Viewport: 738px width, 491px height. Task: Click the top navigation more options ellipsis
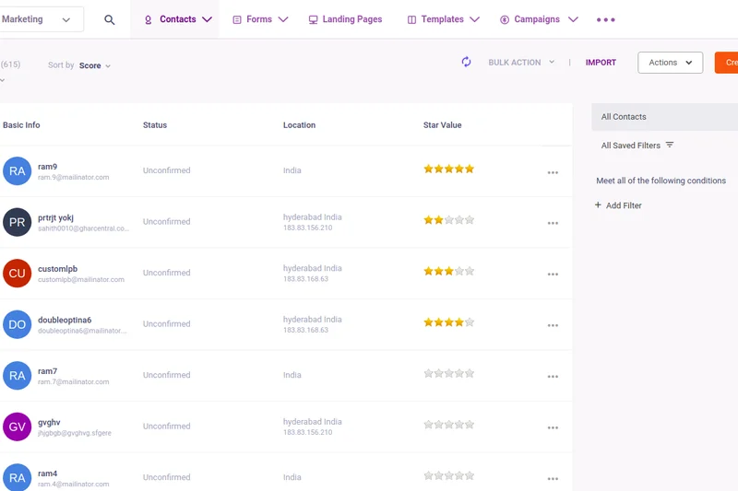pos(605,19)
